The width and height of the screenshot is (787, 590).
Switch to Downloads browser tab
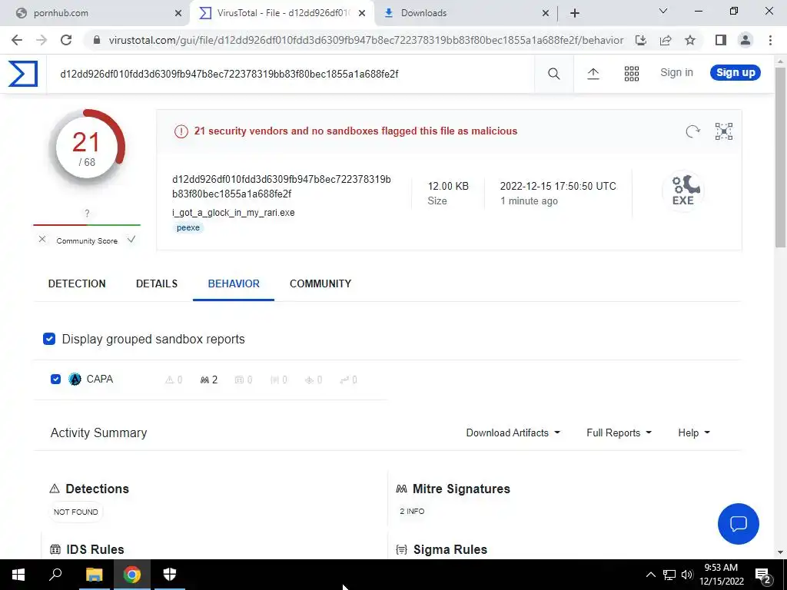coord(464,13)
